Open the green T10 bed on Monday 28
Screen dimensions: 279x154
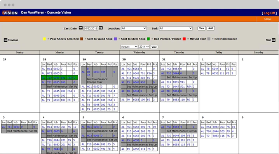pyautogui.click(x=49, y=78)
